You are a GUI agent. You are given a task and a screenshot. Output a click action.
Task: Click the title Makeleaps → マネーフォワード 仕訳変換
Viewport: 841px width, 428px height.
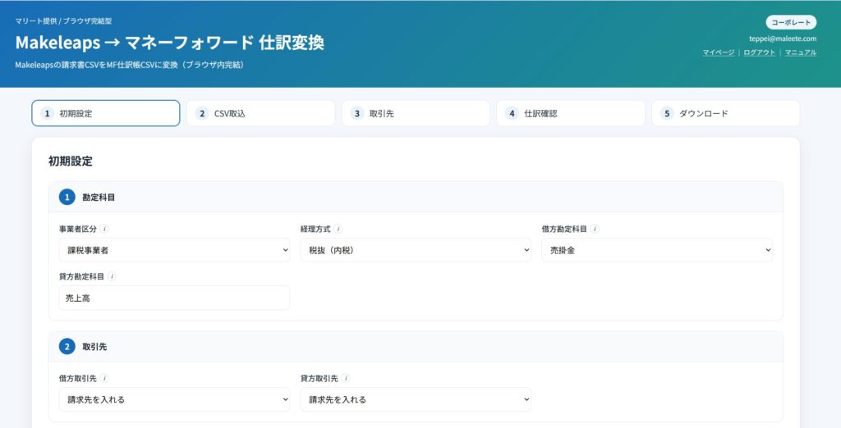pyautogui.click(x=169, y=43)
